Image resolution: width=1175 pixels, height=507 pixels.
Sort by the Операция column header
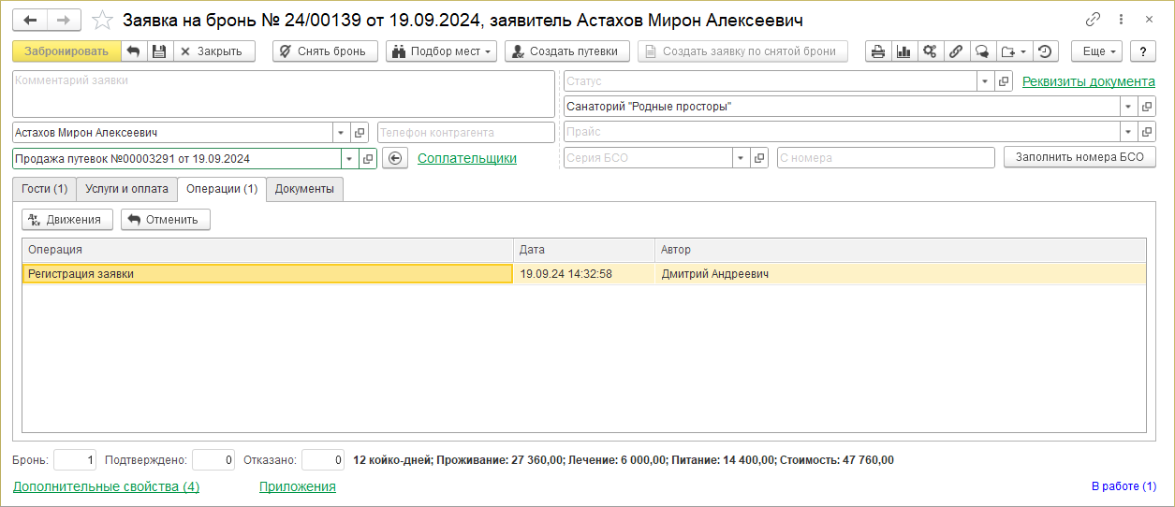pos(268,250)
